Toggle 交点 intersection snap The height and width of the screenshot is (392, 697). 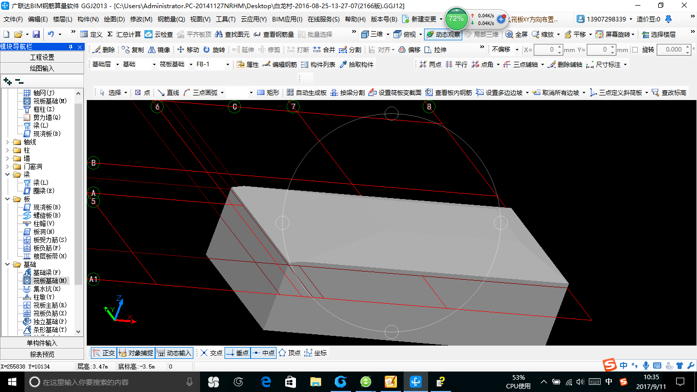coord(211,353)
